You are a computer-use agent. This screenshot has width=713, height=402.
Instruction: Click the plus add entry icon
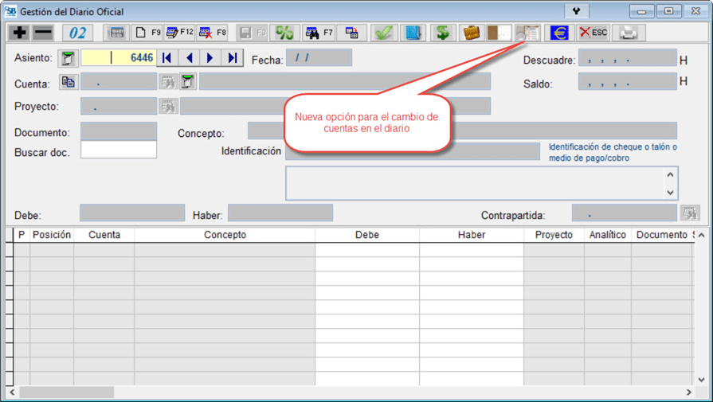(19, 33)
